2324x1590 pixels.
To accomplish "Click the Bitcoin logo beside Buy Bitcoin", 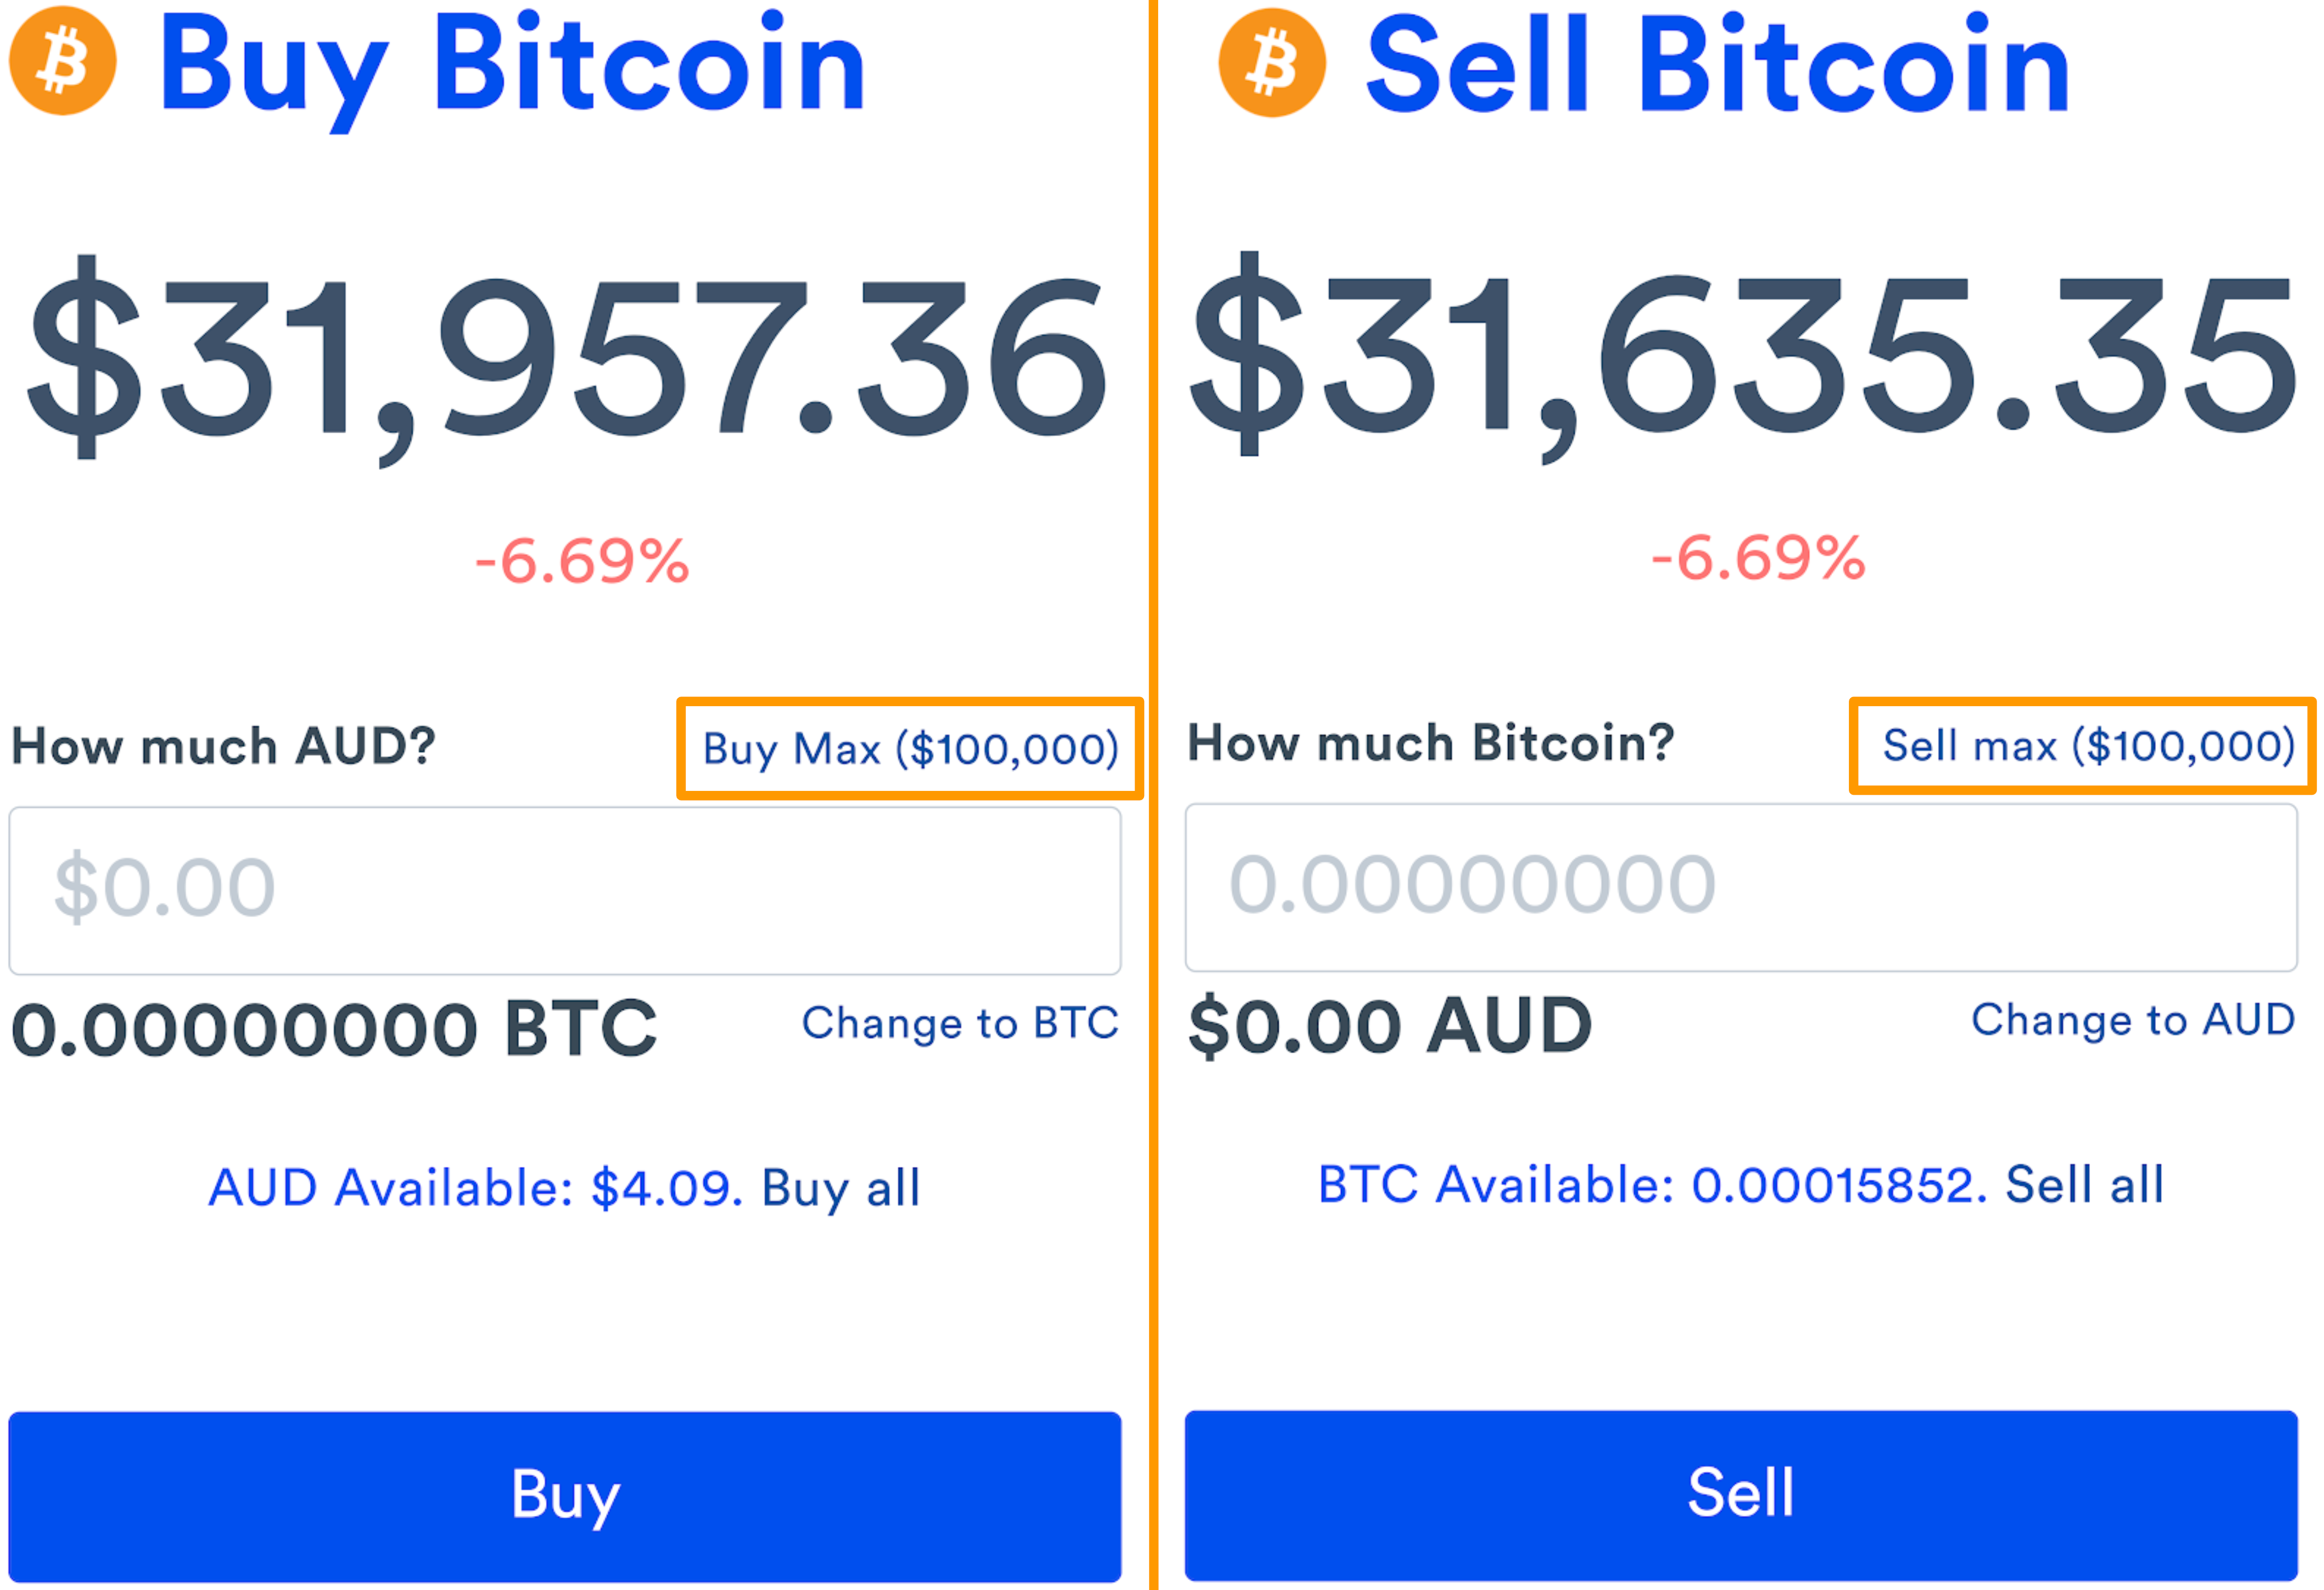I will point(63,62).
